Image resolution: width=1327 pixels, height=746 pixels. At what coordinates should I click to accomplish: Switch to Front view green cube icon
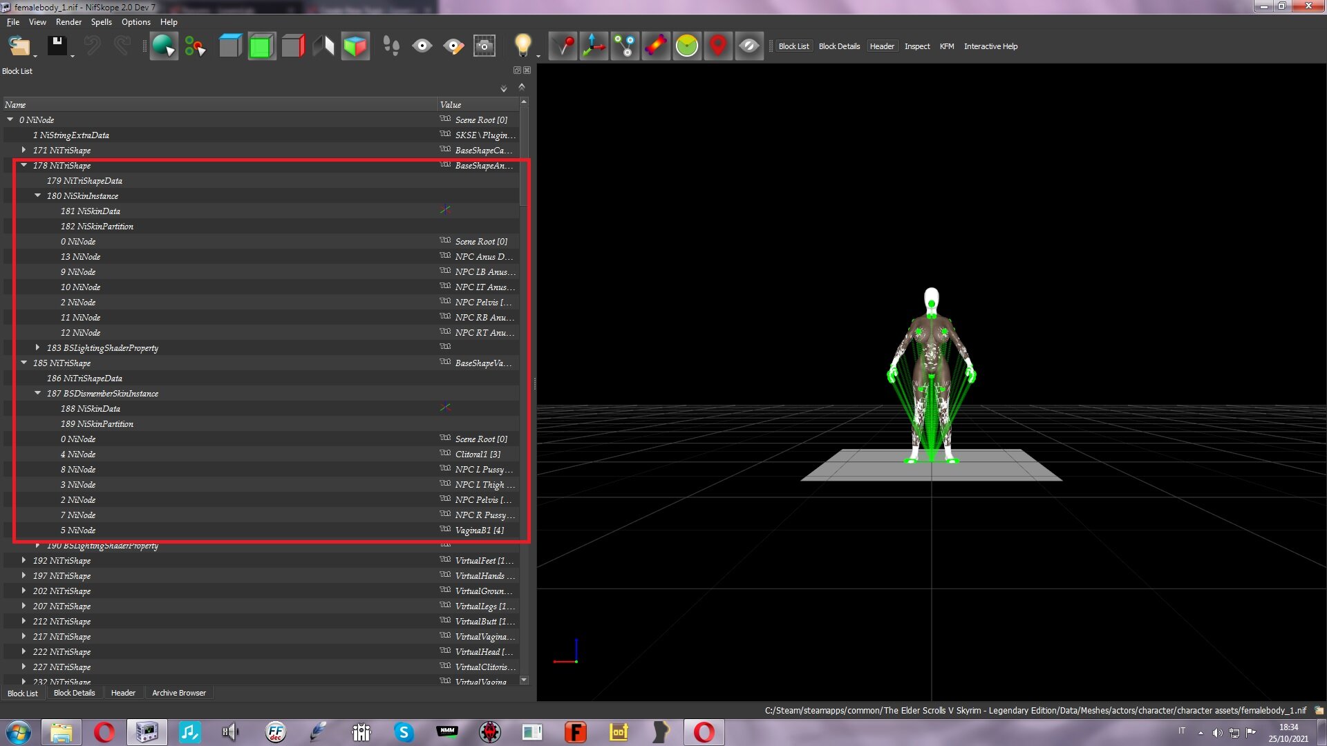point(261,46)
